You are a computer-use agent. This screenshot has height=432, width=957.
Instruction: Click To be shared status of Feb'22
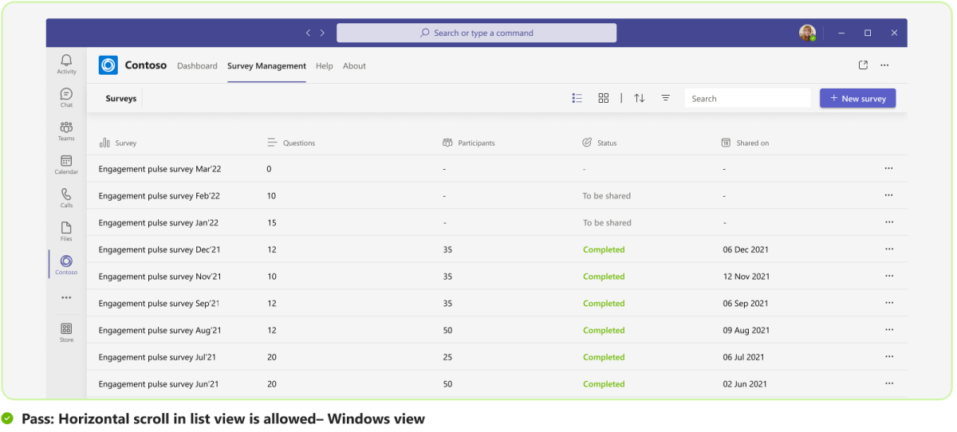[x=607, y=196]
